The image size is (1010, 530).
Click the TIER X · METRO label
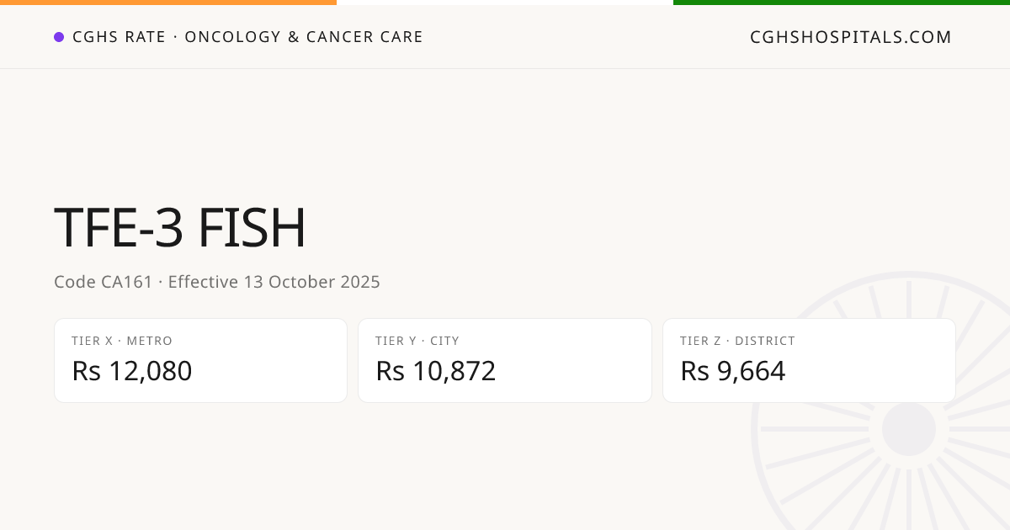click(x=122, y=341)
